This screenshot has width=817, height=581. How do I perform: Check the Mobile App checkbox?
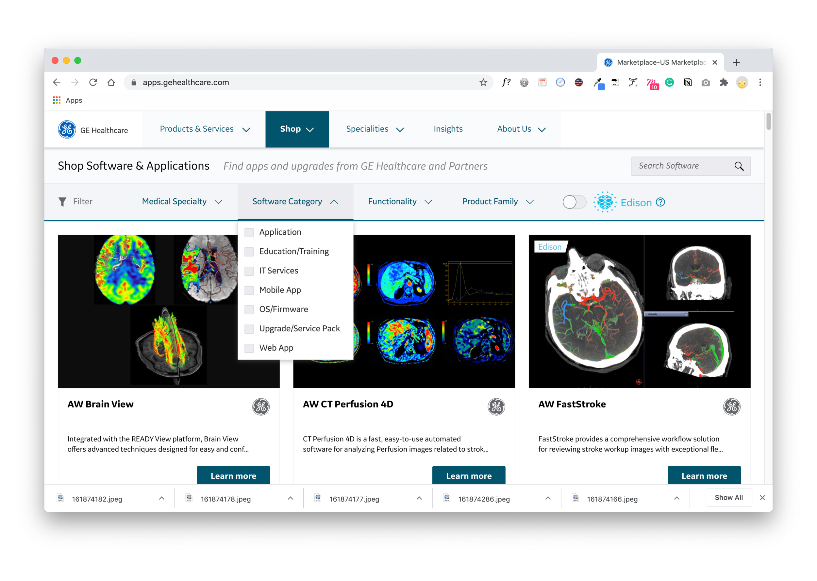tap(249, 290)
